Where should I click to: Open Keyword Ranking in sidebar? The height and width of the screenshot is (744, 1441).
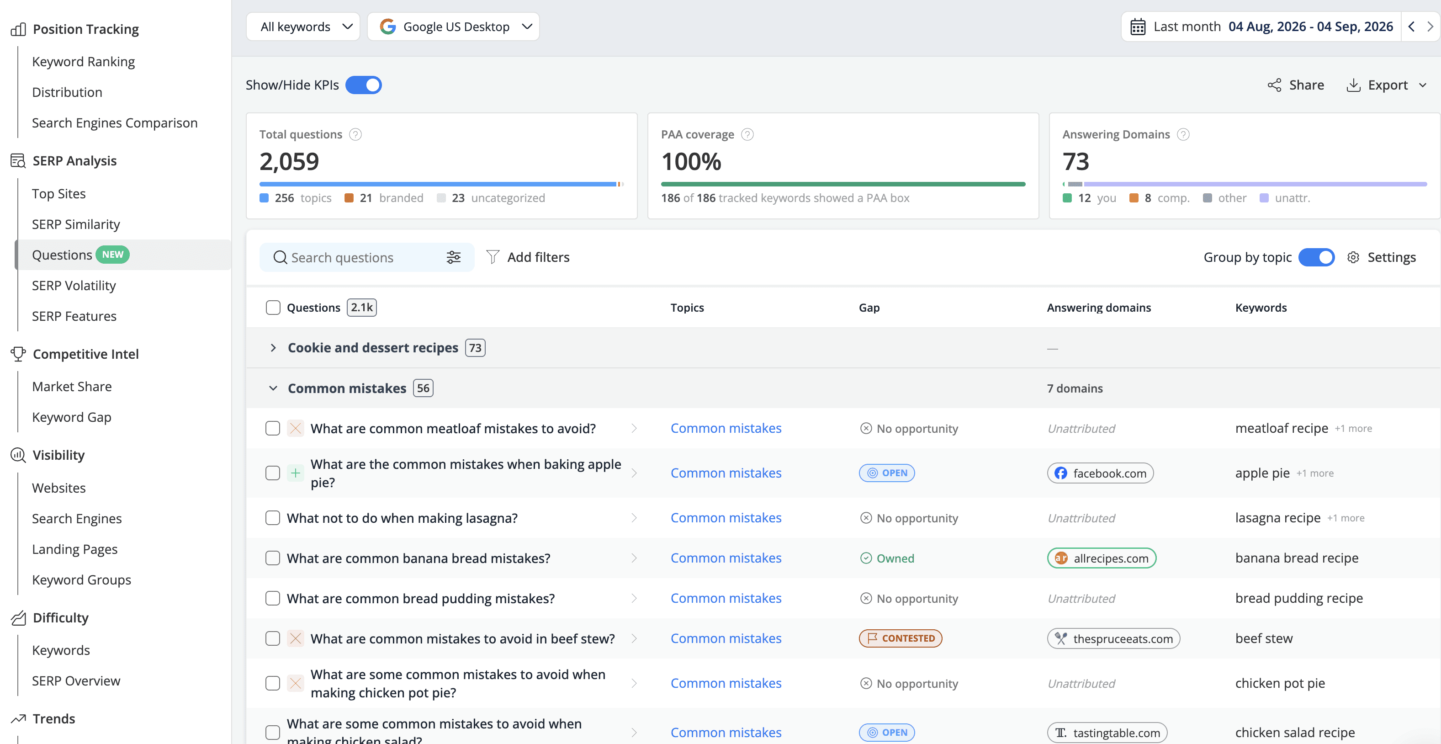coord(83,62)
